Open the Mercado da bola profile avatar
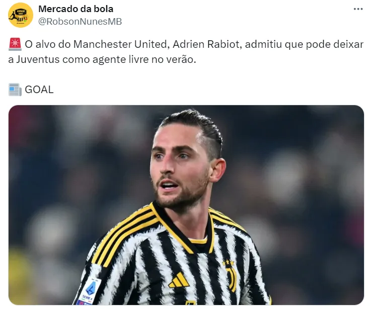Viewport: 370px width, 309px height. pyautogui.click(x=21, y=15)
